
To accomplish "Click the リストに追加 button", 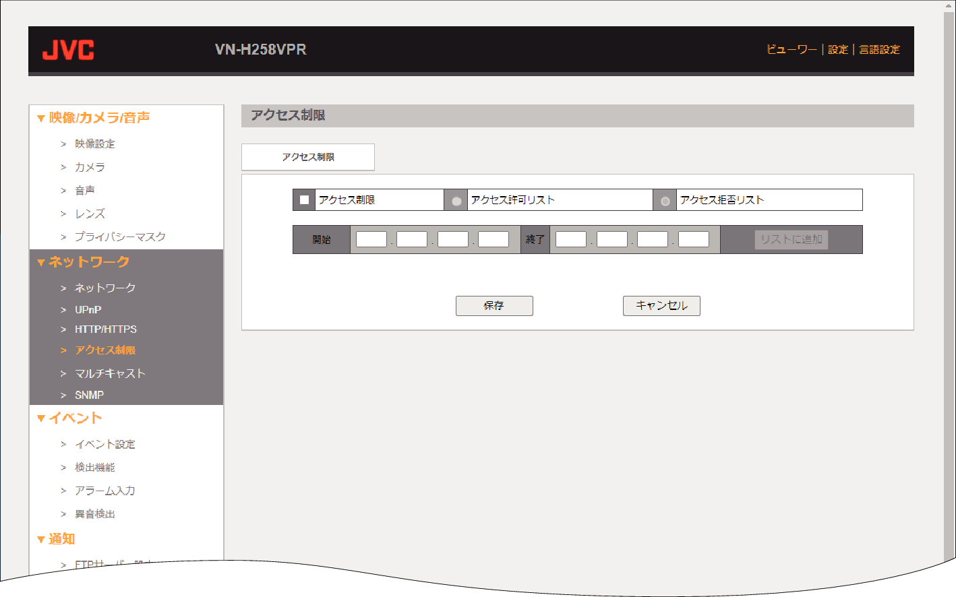I will (791, 239).
